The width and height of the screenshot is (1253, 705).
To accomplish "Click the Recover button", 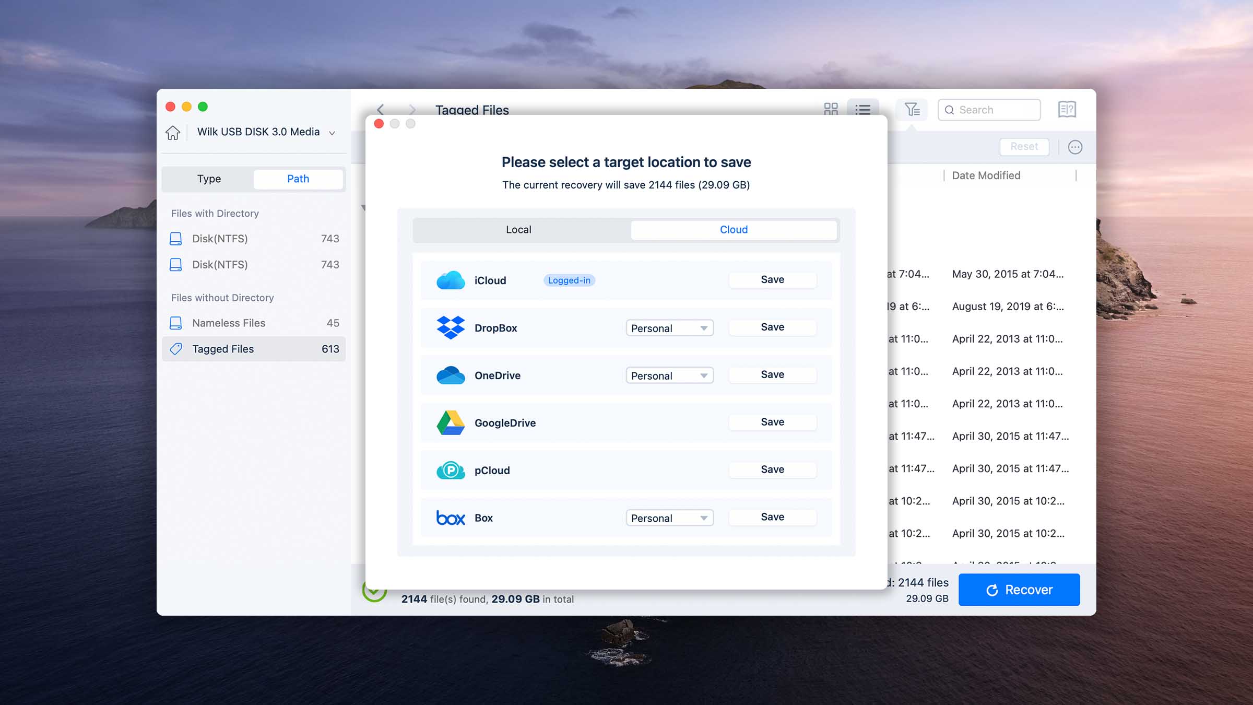I will coord(1019,590).
